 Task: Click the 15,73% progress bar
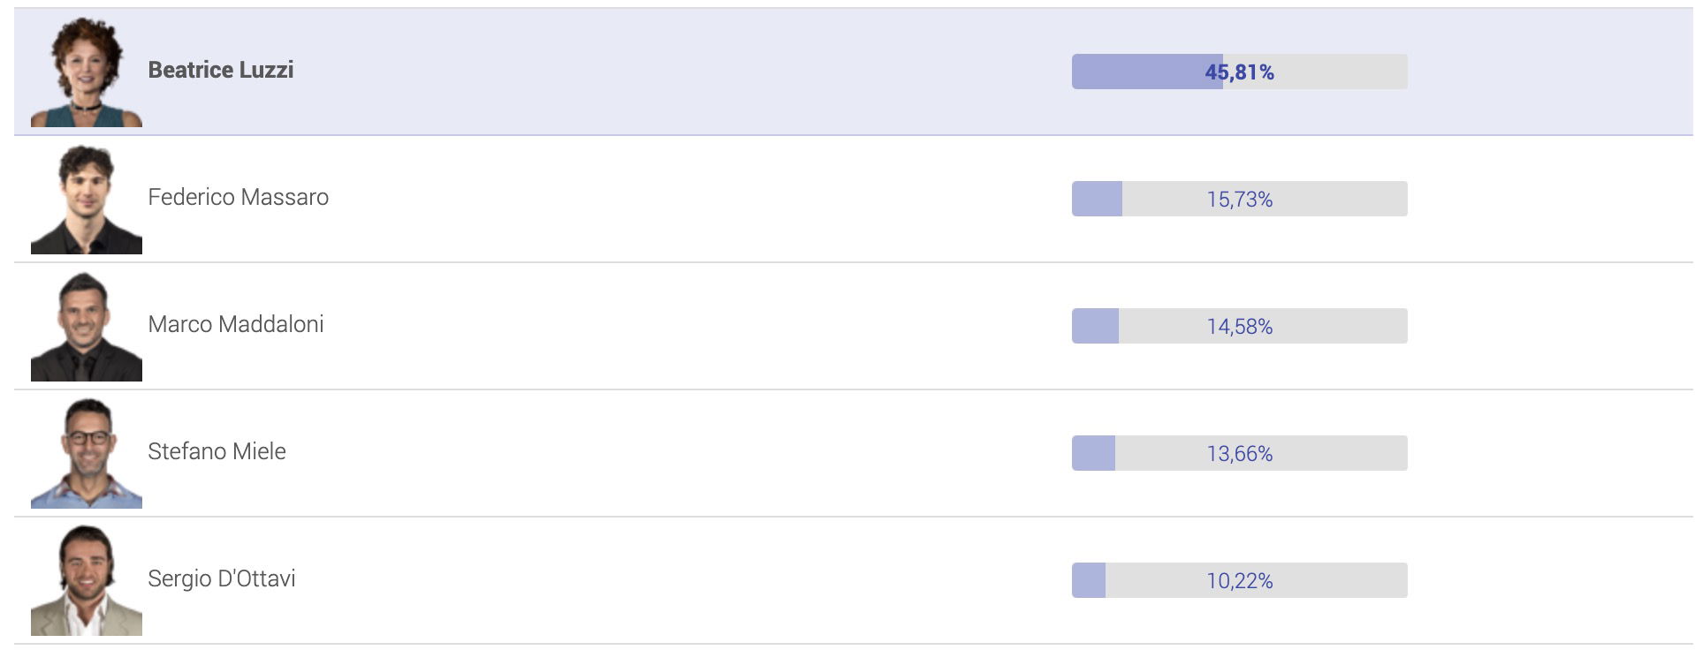click(x=1240, y=199)
